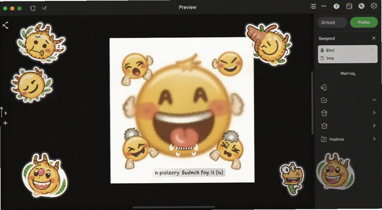Click the rounded square rotate icon in the title bar
Screen dimensions: 382x210
tap(33, 8)
